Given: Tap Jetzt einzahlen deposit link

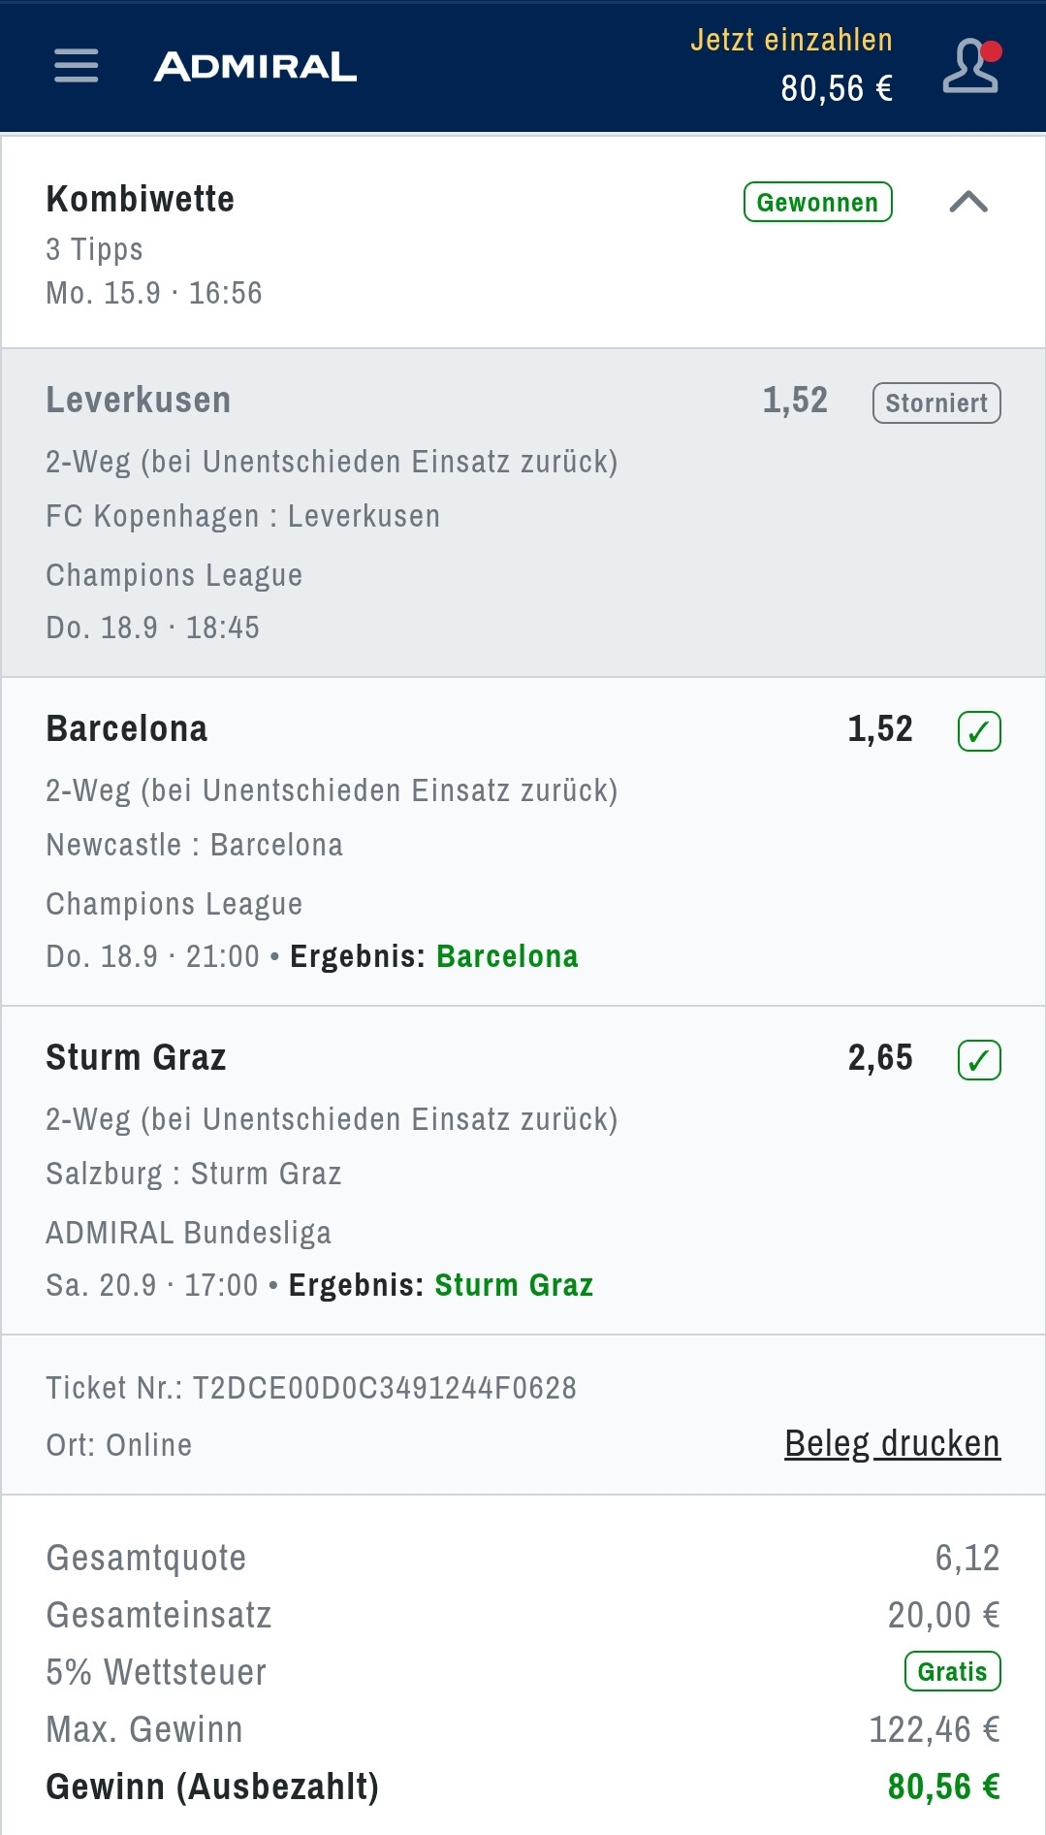Looking at the screenshot, I should pos(791,40).
